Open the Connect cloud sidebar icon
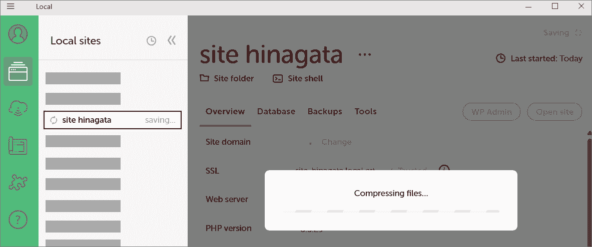This screenshot has height=247, width=592. [18, 108]
